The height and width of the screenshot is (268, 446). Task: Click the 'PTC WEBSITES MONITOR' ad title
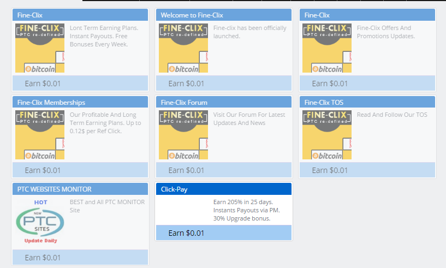(55, 189)
